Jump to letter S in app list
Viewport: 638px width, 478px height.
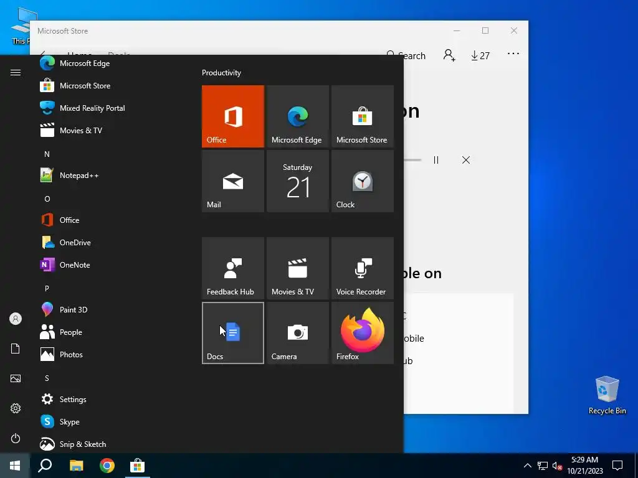click(47, 378)
